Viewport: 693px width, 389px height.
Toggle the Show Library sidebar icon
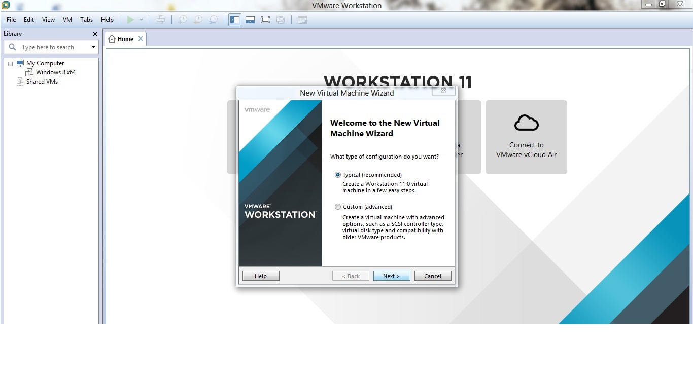pos(235,20)
